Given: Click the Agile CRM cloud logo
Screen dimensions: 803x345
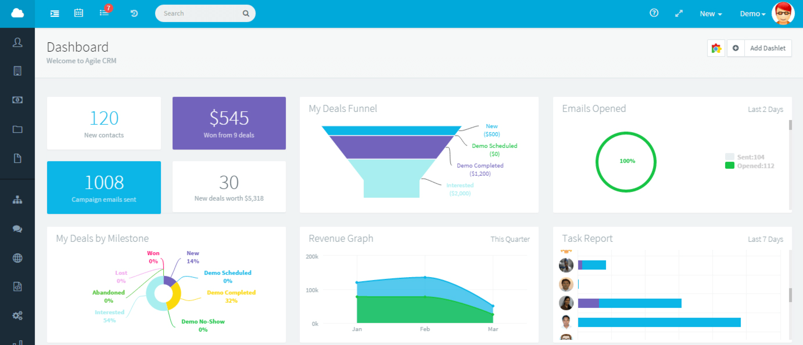Looking at the screenshot, I should point(17,13).
